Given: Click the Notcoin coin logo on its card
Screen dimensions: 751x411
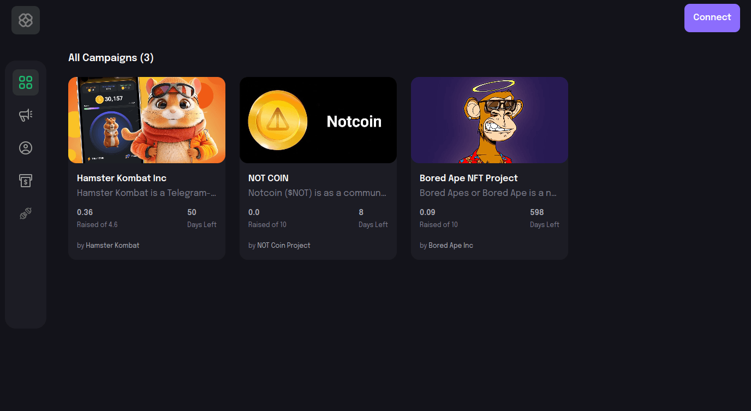Looking at the screenshot, I should tap(277, 120).
